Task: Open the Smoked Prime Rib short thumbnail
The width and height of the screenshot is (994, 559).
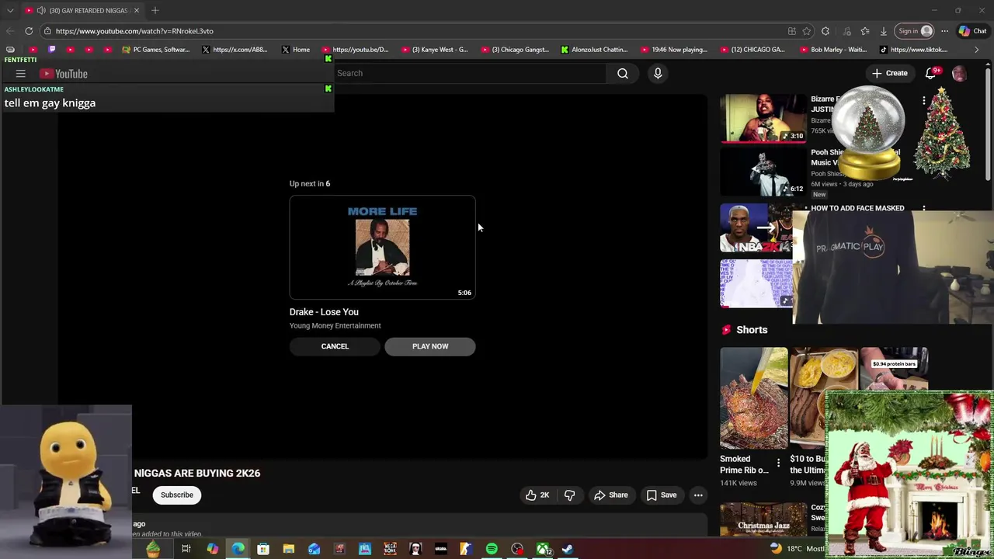Action: tap(753, 398)
